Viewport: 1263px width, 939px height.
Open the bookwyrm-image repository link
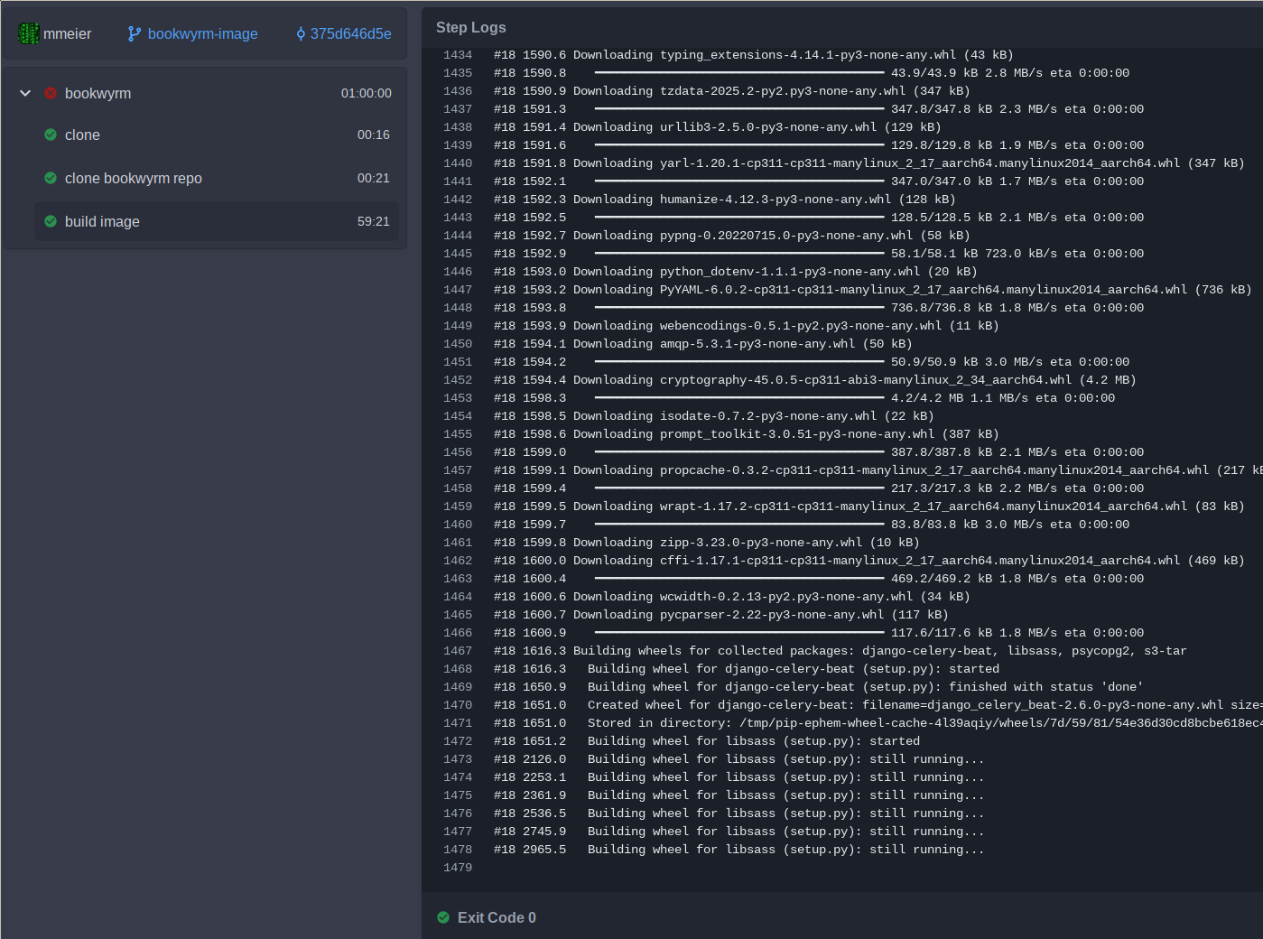point(200,33)
